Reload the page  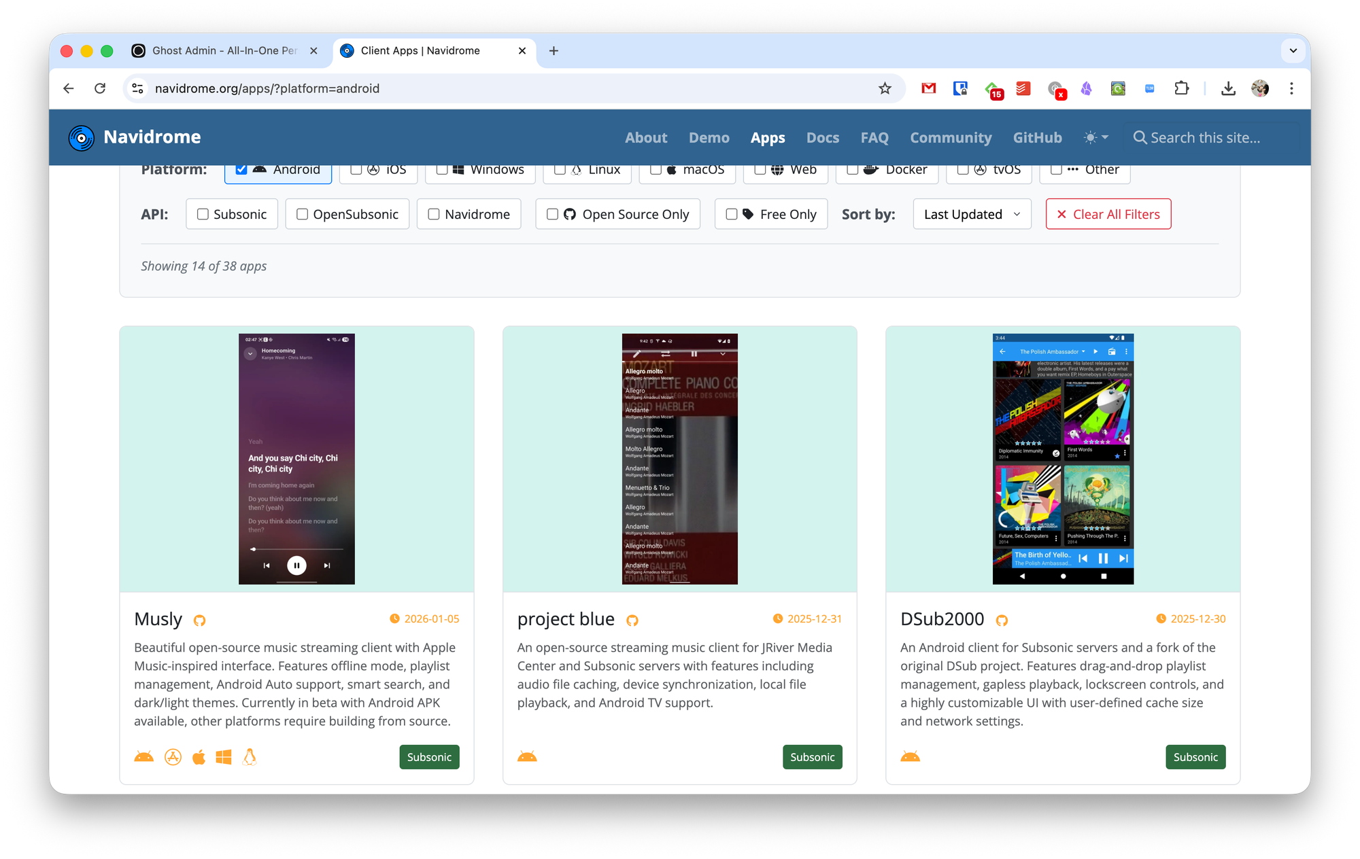[x=100, y=88]
